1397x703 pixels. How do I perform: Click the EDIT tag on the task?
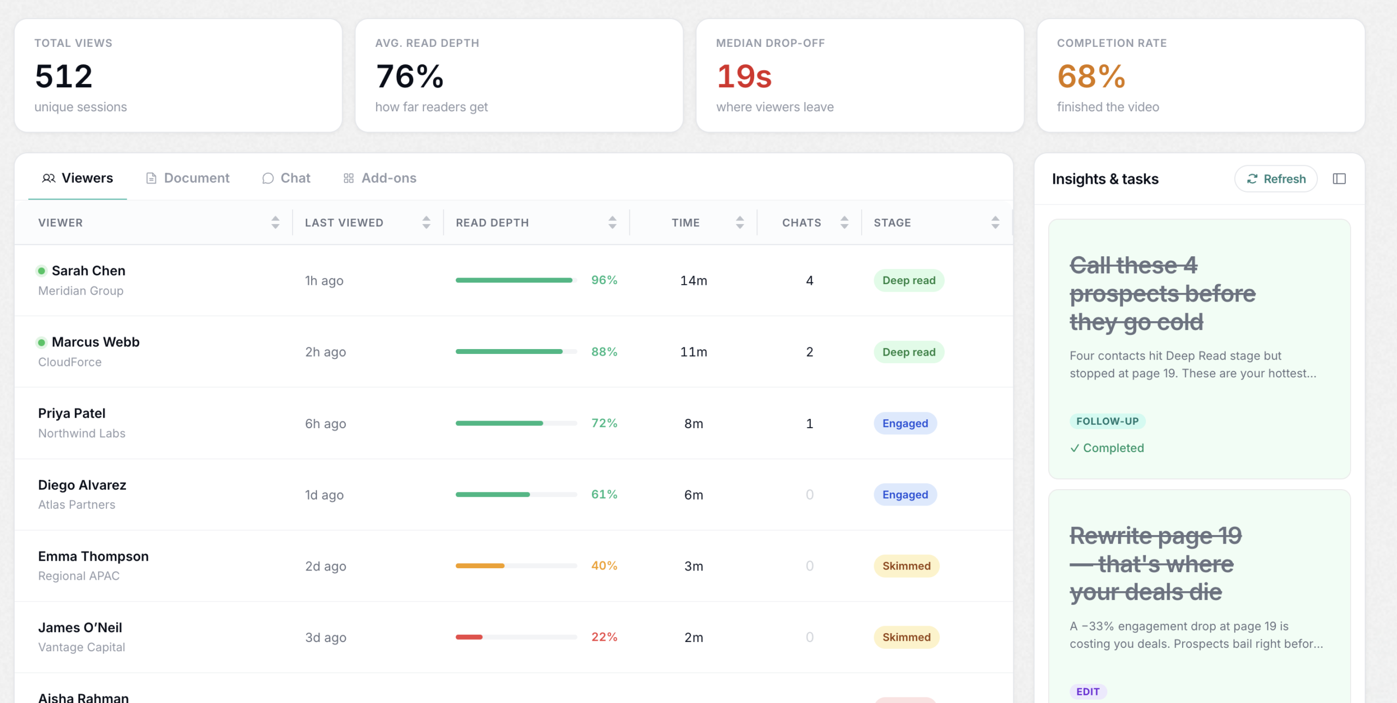tap(1088, 692)
